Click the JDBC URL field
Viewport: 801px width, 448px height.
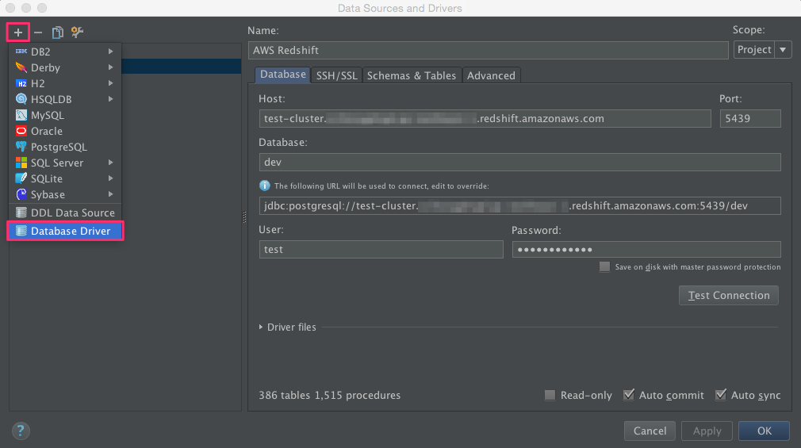(519, 205)
